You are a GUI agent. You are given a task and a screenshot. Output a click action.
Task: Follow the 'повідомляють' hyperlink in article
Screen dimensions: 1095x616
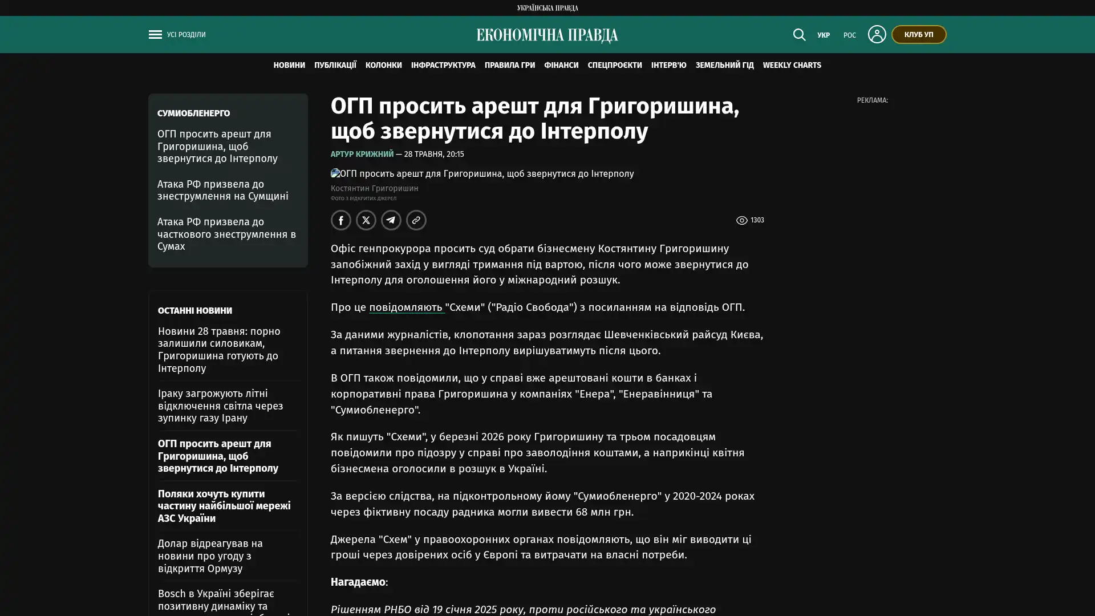[407, 307]
